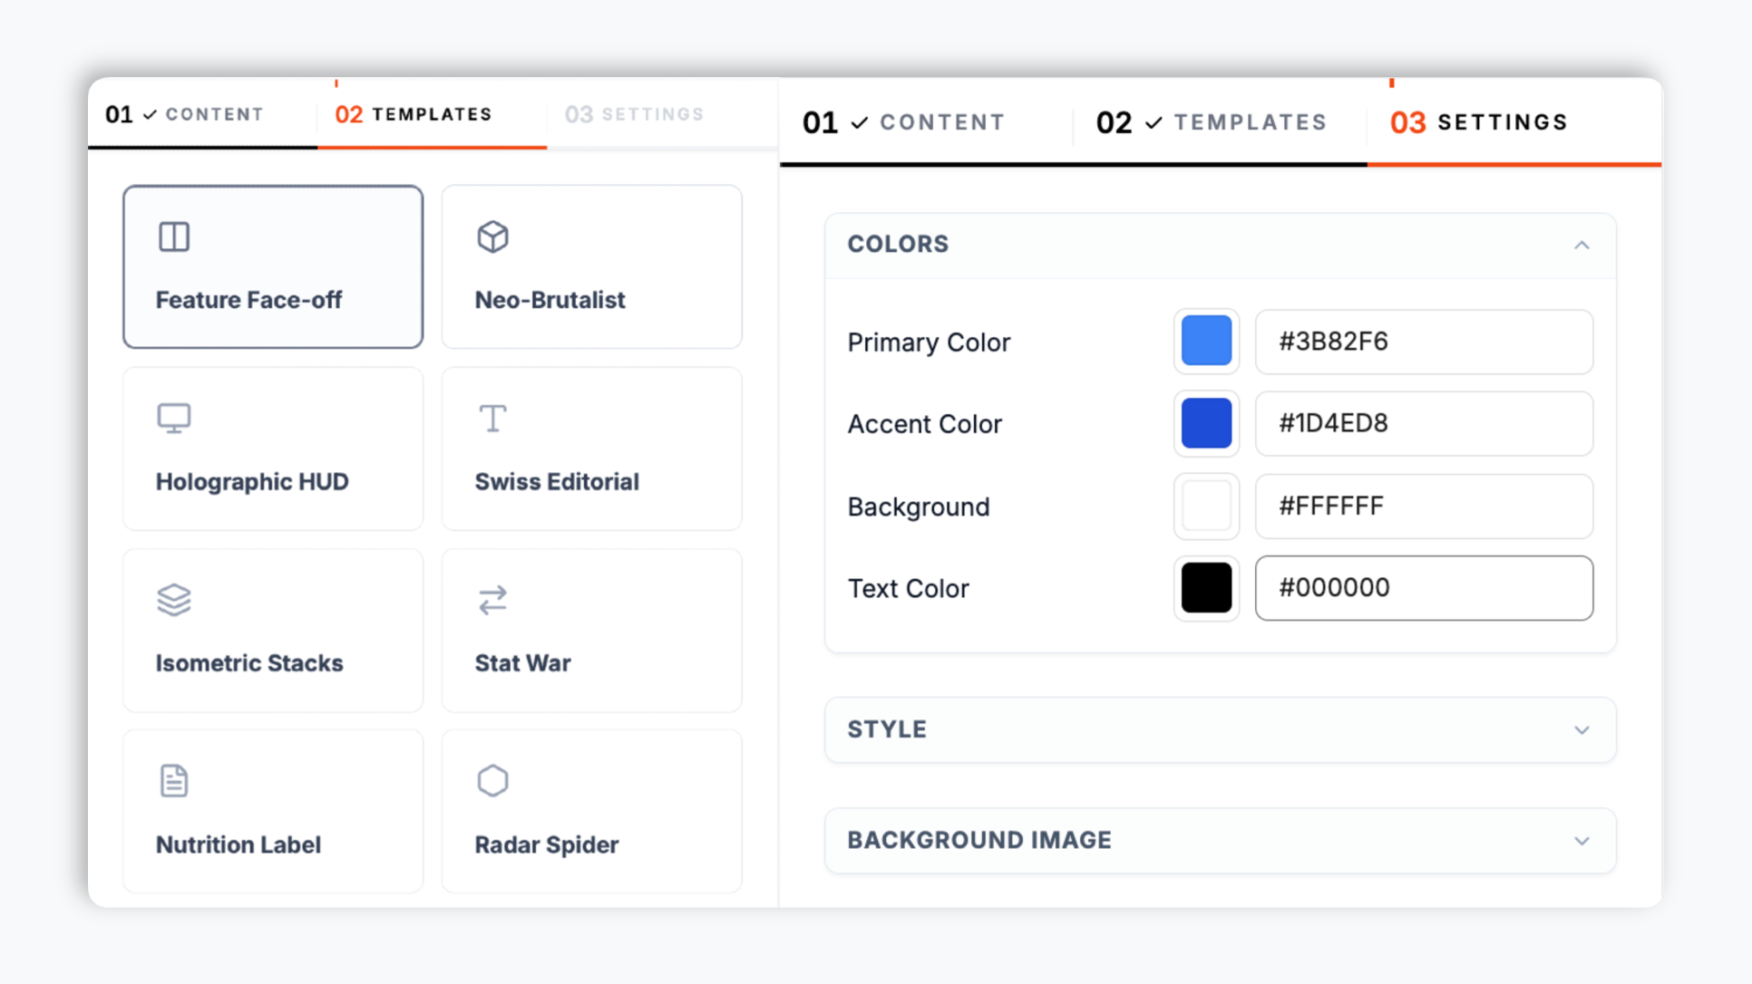
Task: Choose the Isometric Stacks template name
Action: click(x=249, y=662)
